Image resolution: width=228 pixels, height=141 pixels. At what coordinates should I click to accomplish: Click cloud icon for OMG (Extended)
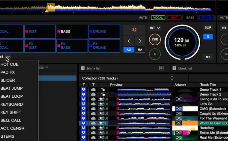click(93, 109)
